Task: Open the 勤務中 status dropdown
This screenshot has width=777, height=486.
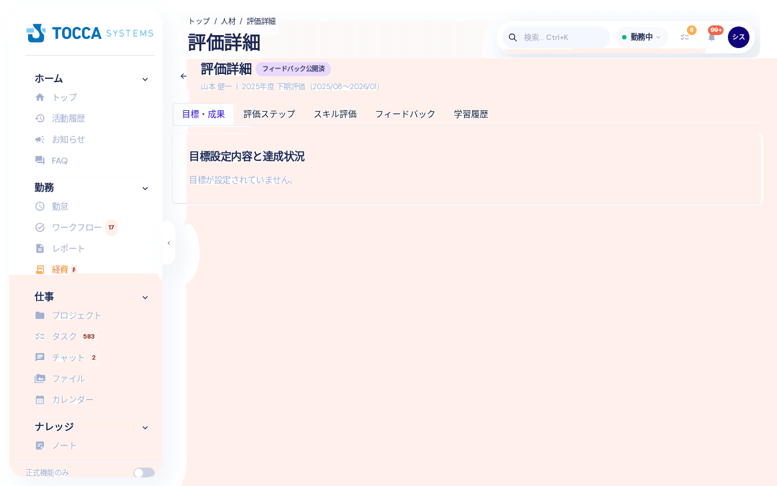Action: pos(642,37)
